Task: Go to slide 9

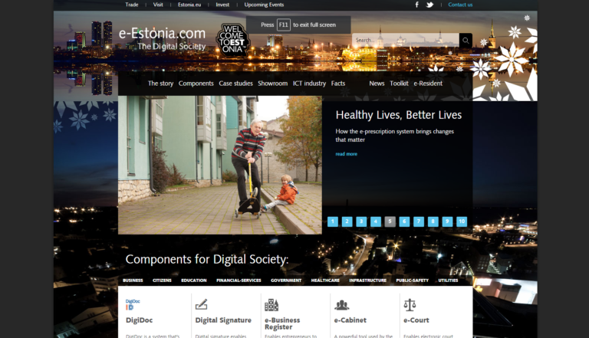Action: pos(447,222)
